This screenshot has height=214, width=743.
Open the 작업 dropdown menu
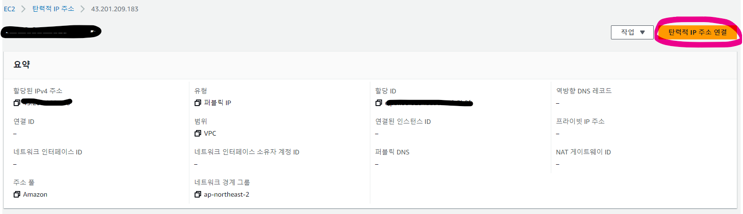coord(632,32)
